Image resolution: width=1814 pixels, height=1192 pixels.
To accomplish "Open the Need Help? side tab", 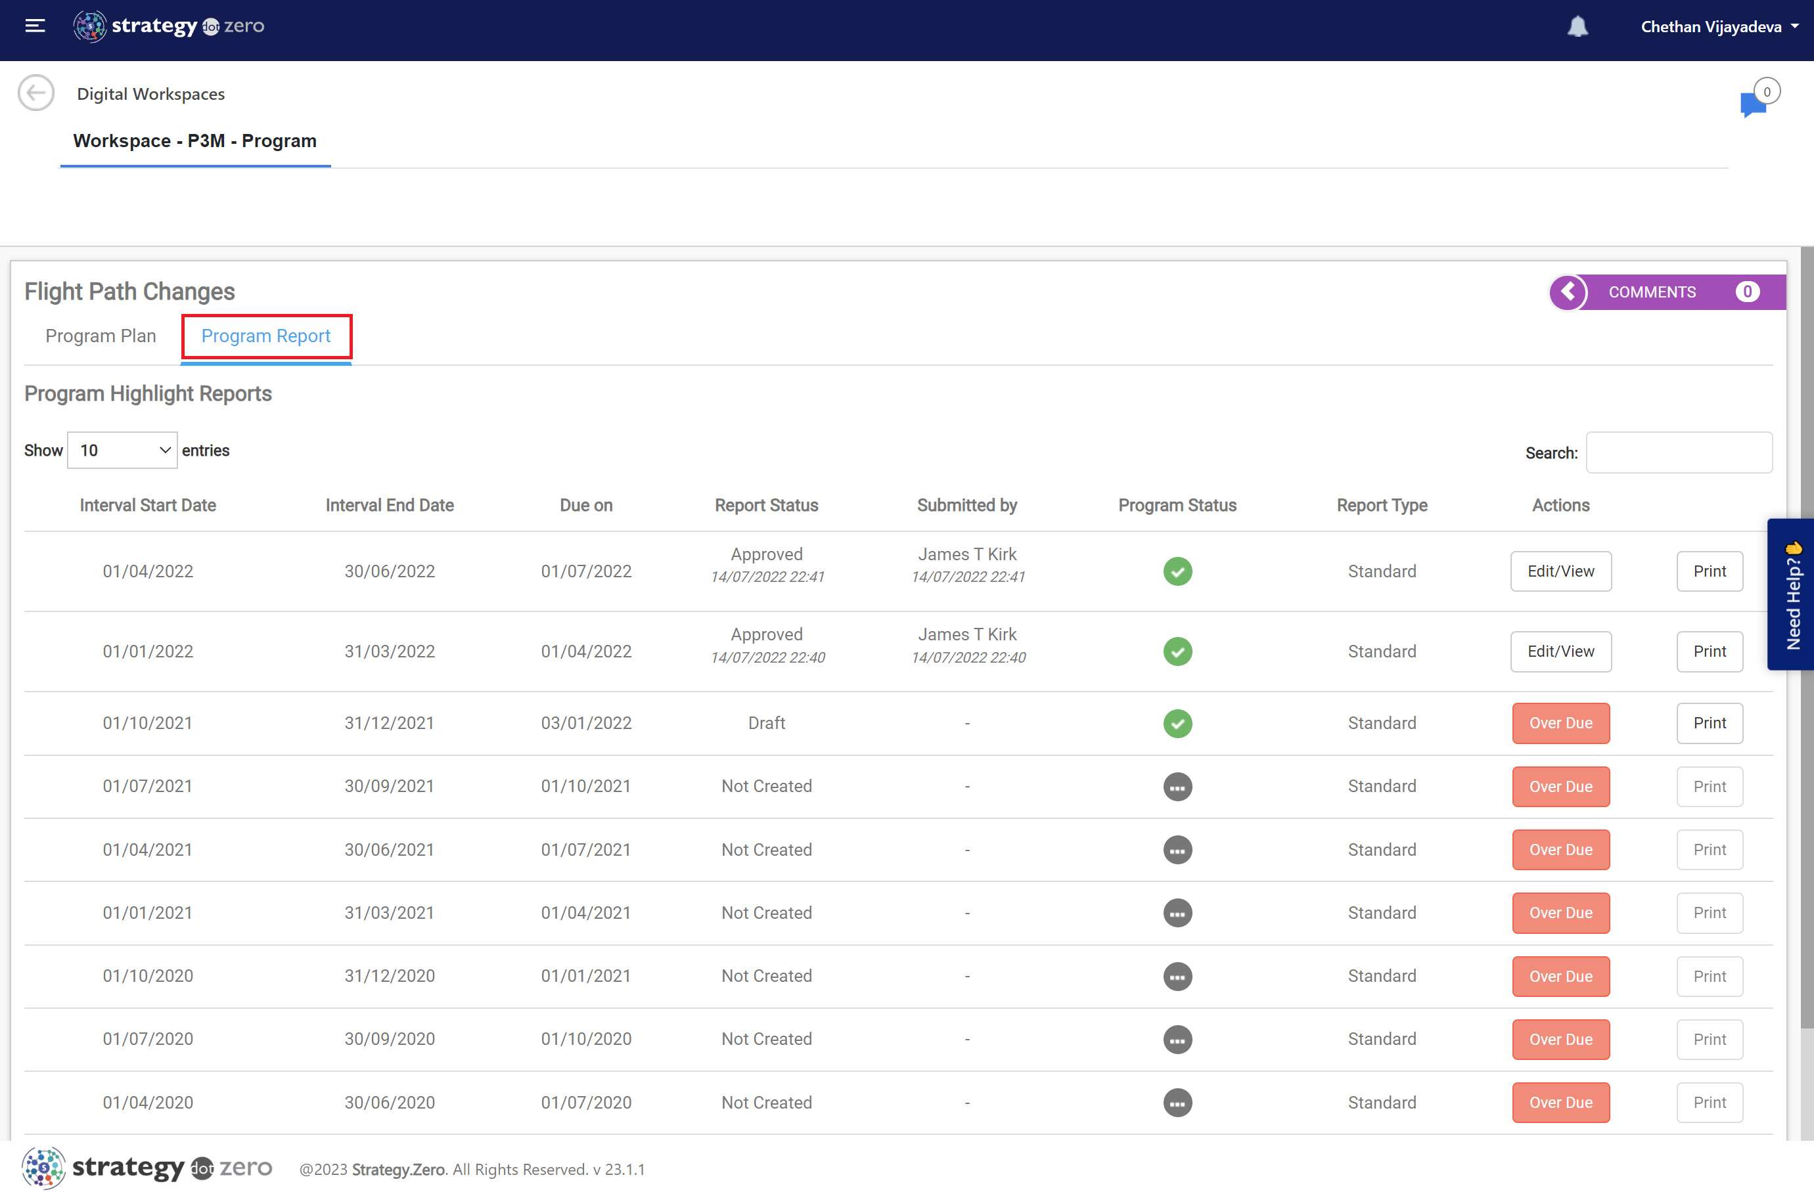I will [x=1790, y=594].
